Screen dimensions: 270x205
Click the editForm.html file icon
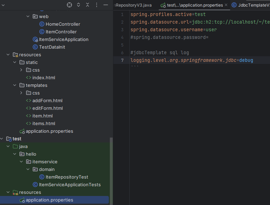click(29, 108)
